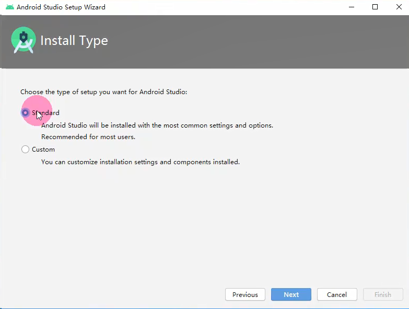Click the 'Android Studio Setup Wizard' window title
Screen dimensions: 409x309
tap(61, 7)
